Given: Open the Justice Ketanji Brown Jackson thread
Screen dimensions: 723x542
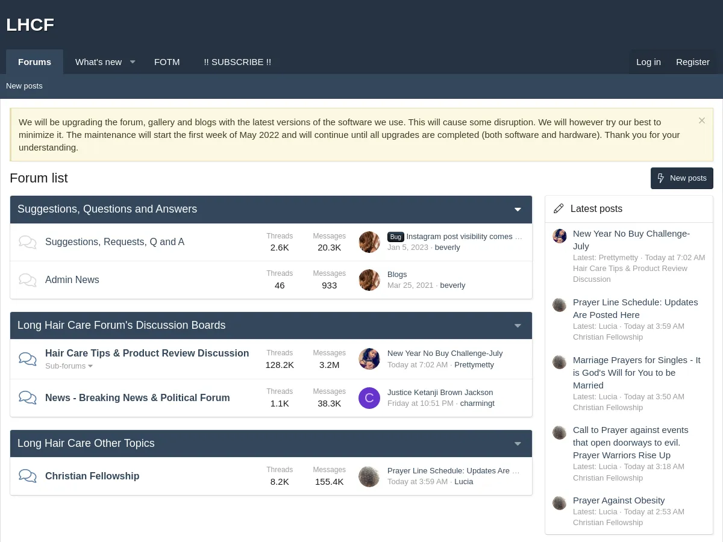Looking at the screenshot, I should point(440,392).
